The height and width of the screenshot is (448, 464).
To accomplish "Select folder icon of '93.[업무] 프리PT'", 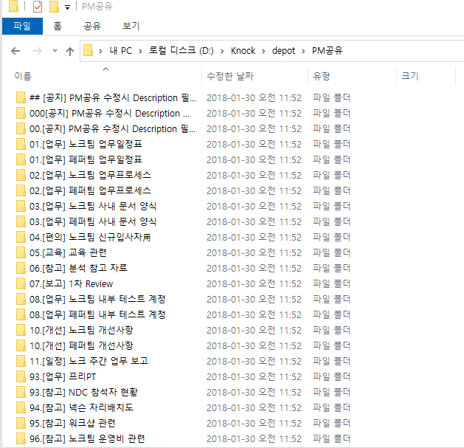I will point(21,376).
